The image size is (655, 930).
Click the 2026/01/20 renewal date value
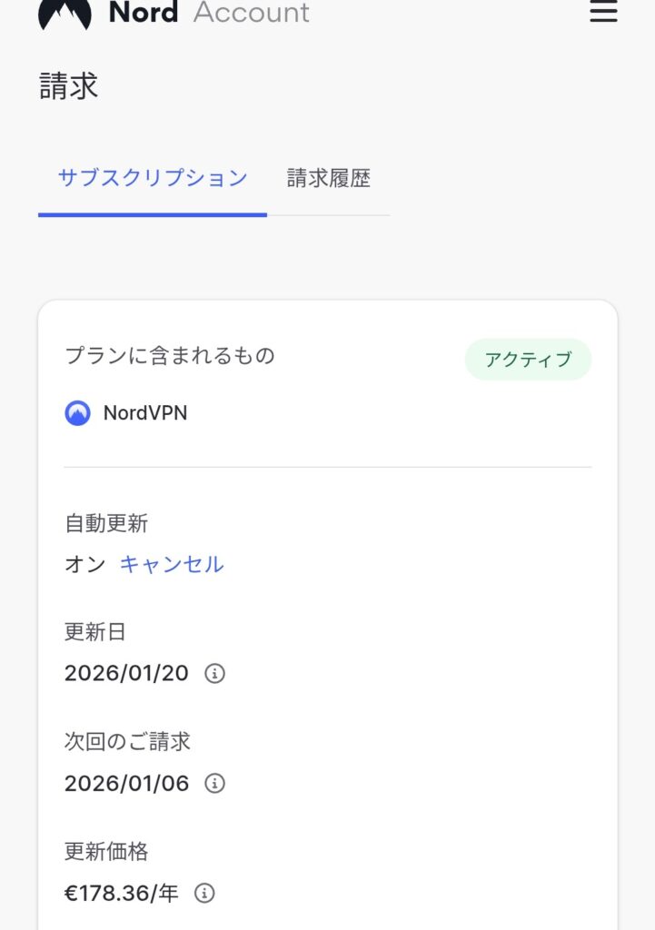[x=126, y=674]
